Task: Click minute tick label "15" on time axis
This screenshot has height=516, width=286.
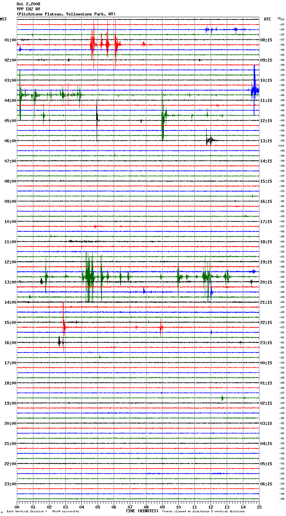Action: (x=259, y=507)
